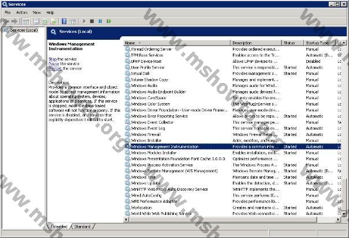This screenshot has height=238, width=349.
Task: Click the Disabled startup type for UPnP Device Host
Action: tap(313, 61)
